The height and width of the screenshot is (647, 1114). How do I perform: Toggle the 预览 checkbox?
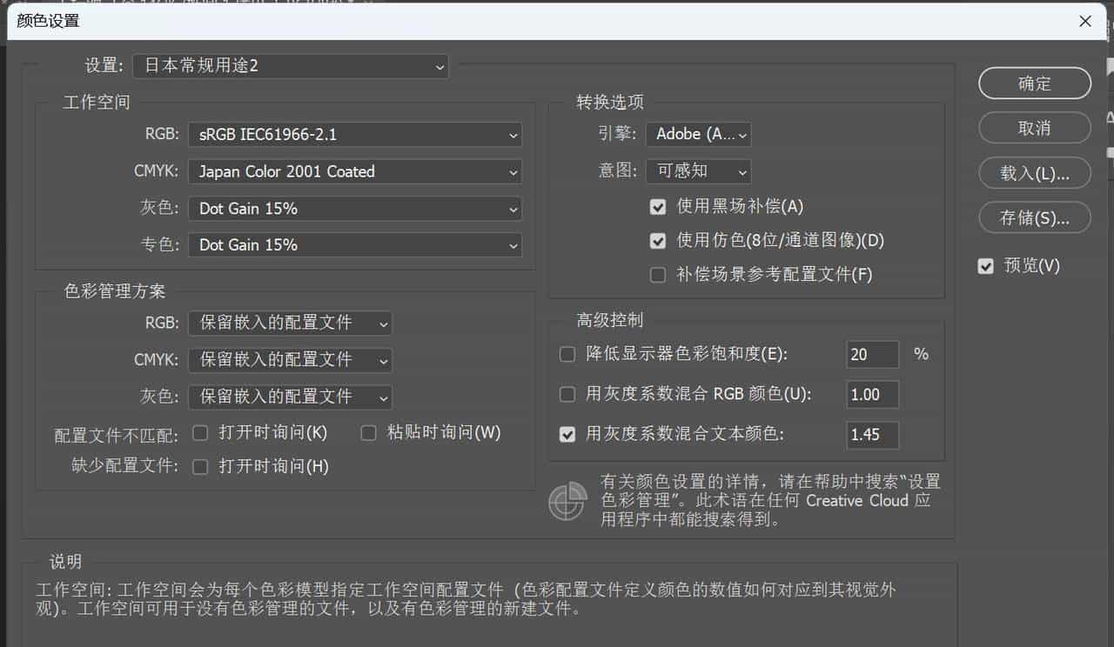[x=985, y=266]
